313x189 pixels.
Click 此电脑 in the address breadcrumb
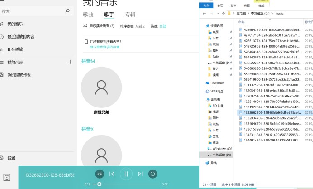[241, 13]
